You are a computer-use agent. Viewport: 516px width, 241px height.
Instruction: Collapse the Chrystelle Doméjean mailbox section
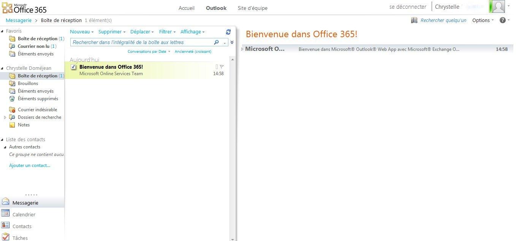(2, 68)
